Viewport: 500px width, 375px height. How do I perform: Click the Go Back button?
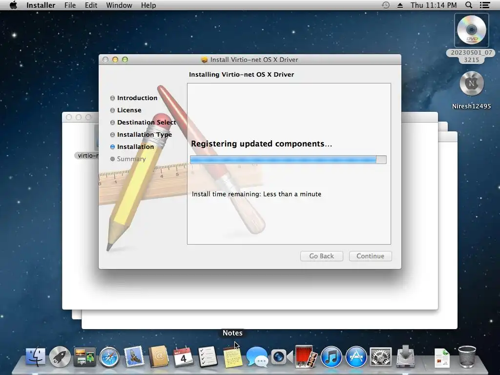coord(321,256)
